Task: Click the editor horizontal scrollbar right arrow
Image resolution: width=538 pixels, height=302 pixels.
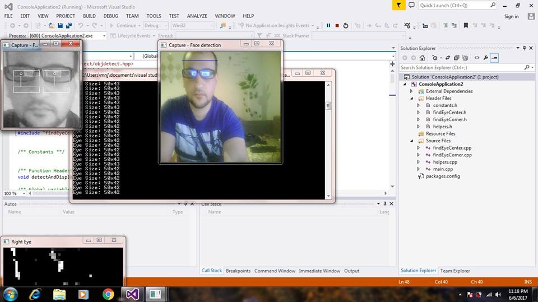Action: click(x=386, y=193)
